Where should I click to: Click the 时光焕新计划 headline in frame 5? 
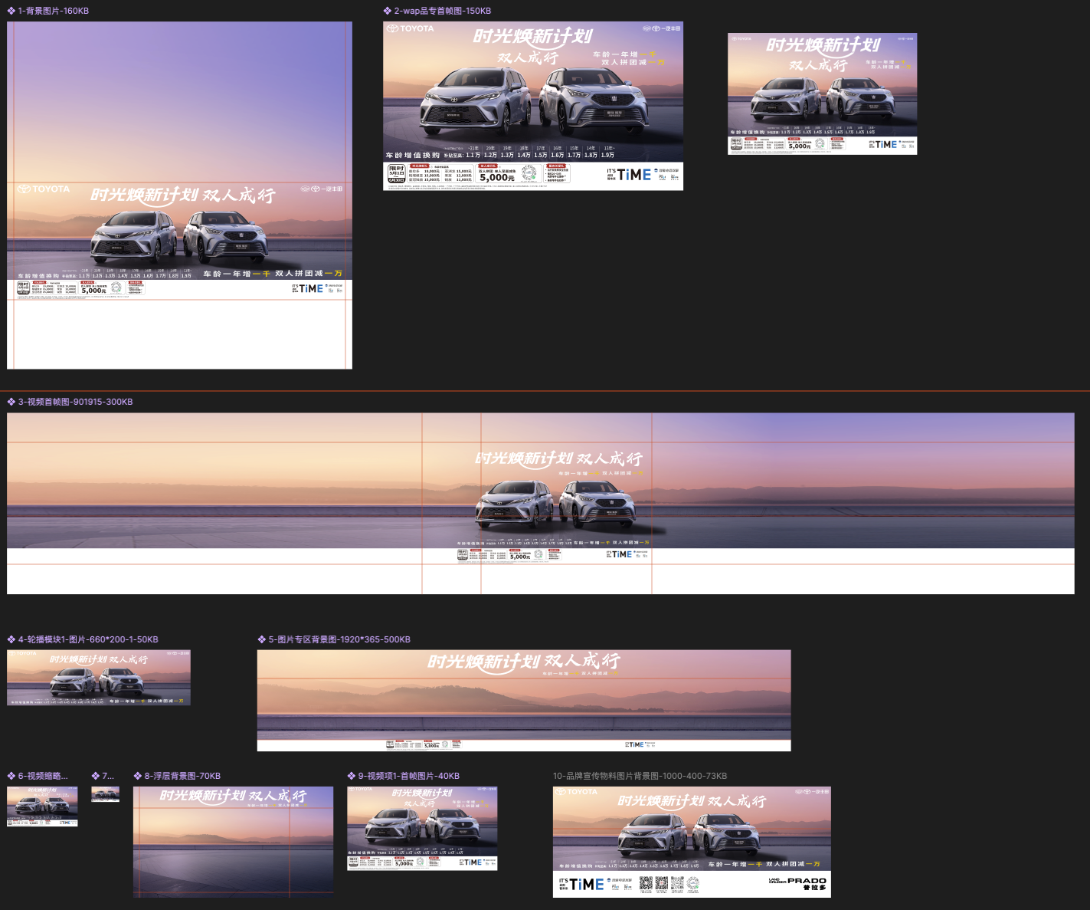click(484, 662)
